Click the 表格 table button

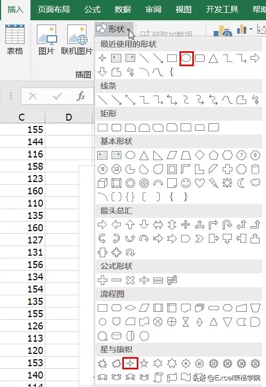(15, 40)
